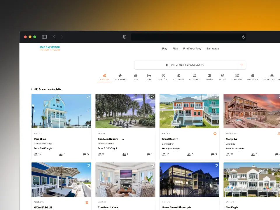Image resolution: width=280 pixels, height=210 pixels.
Task: Open the privacy shield icon in toolbar
Action: point(125,37)
